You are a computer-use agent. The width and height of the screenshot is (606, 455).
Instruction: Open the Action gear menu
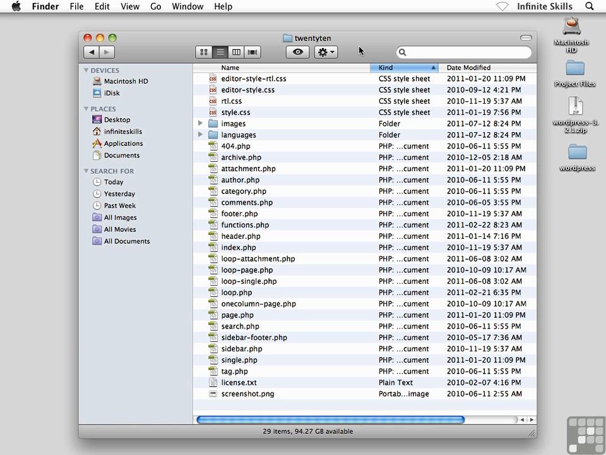[x=326, y=52]
